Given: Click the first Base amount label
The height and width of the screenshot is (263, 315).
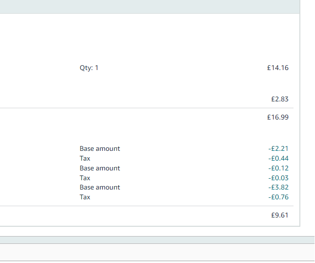Looking at the screenshot, I should tap(100, 148).
